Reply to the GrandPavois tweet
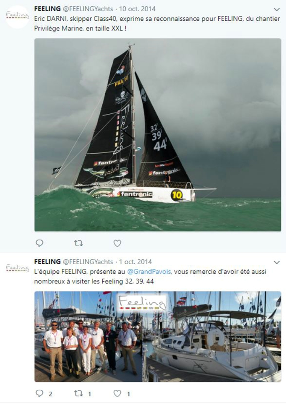 point(40,393)
